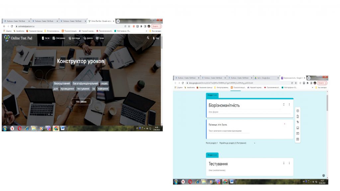
Task: Switch to Online Test Pad browser tab
Action: click(100, 21)
